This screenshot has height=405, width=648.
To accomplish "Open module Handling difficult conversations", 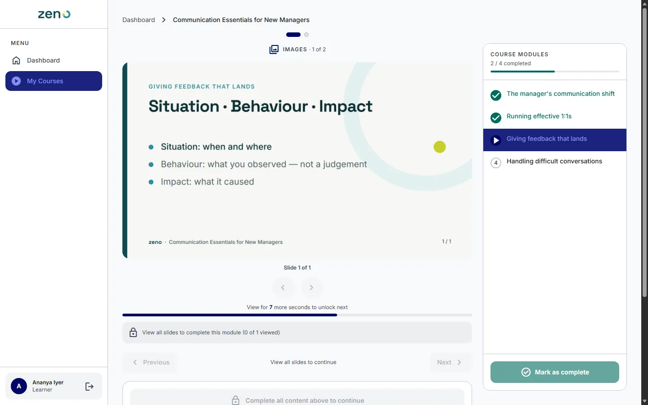I will click(x=555, y=162).
